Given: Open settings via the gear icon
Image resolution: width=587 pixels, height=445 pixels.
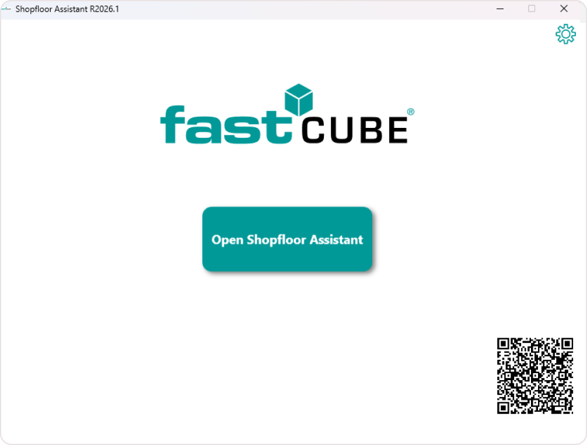Looking at the screenshot, I should coord(565,34).
